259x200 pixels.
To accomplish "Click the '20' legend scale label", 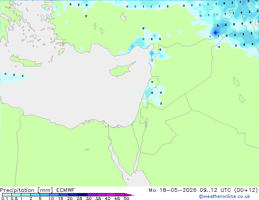I will coord(70,198).
